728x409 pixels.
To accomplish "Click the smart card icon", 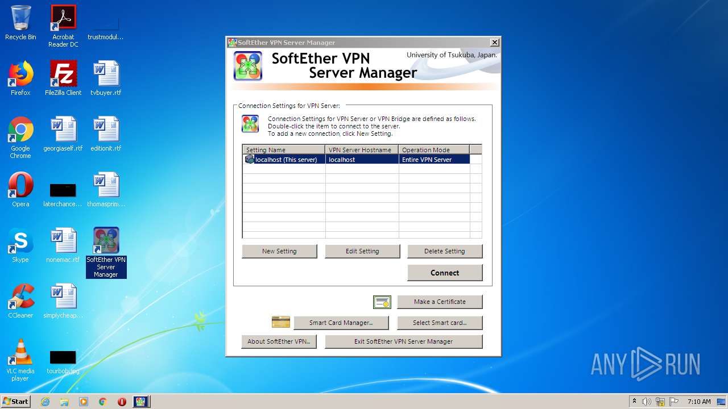I will (x=281, y=322).
